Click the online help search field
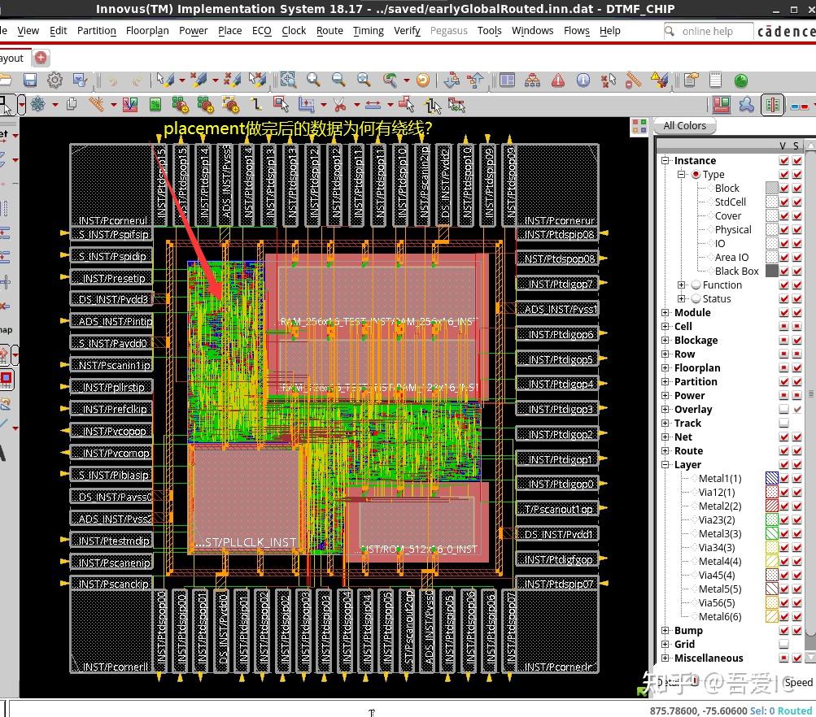The width and height of the screenshot is (816, 717). point(708,32)
